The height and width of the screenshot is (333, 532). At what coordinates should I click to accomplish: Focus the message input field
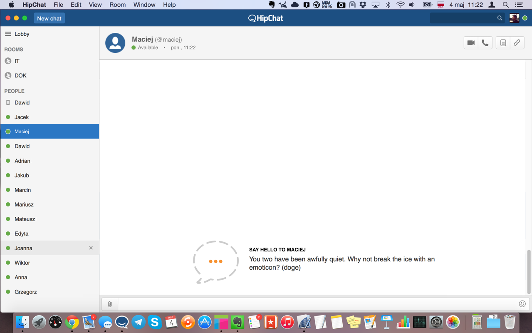[x=316, y=304]
